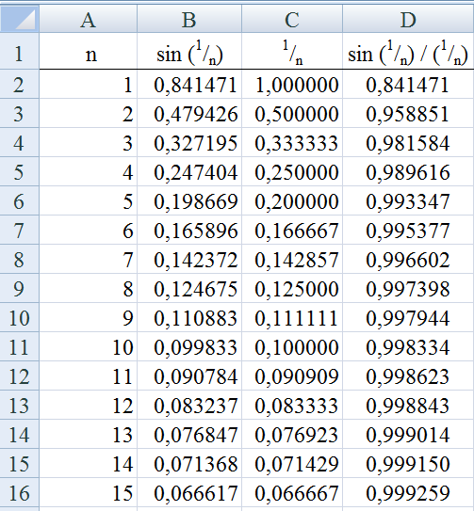Viewport: 474px width, 511px height.
Task: Click cell with value 0,099833
Action: click(189, 346)
